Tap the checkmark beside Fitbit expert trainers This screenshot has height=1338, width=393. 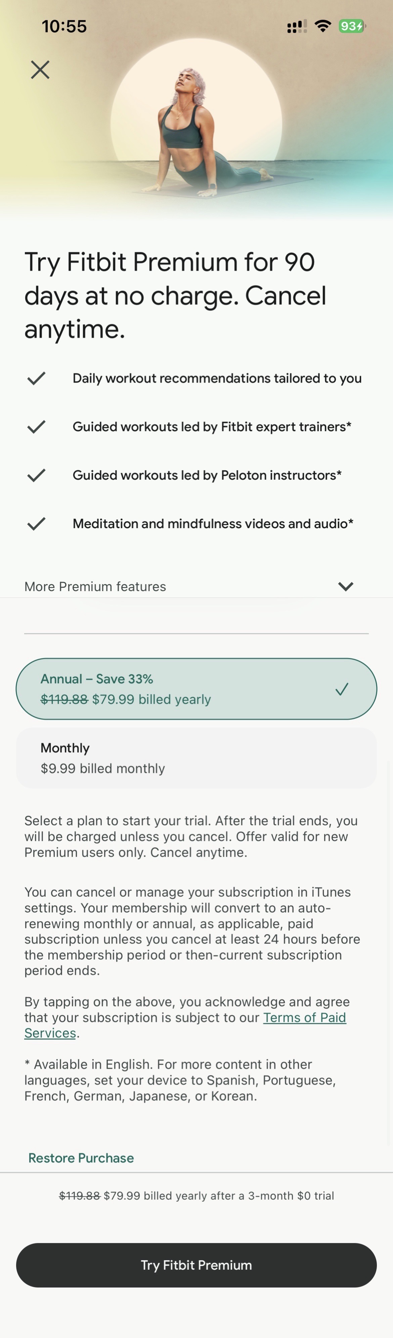click(36, 427)
